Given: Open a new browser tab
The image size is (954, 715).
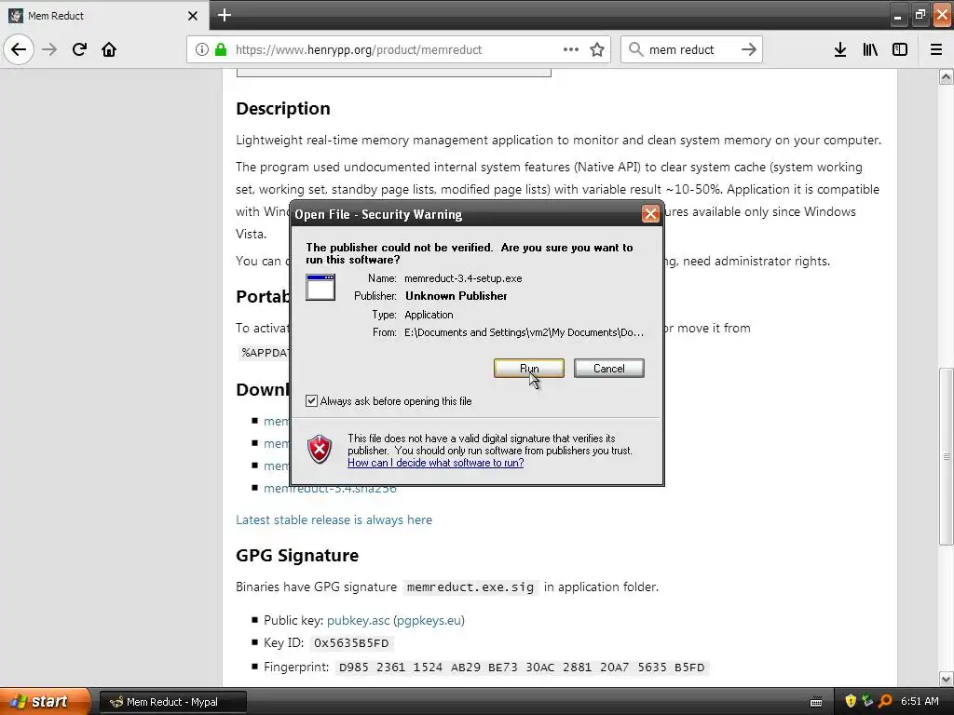Looking at the screenshot, I should pos(225,15).
